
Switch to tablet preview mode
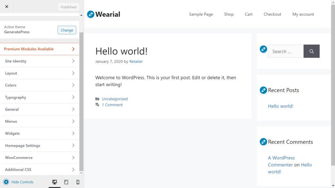pos(66,182)
